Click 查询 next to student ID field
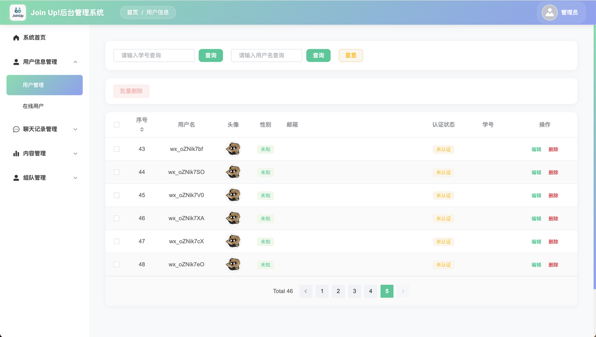The height and width of the screenshot is (337, 596). point(211,55)
